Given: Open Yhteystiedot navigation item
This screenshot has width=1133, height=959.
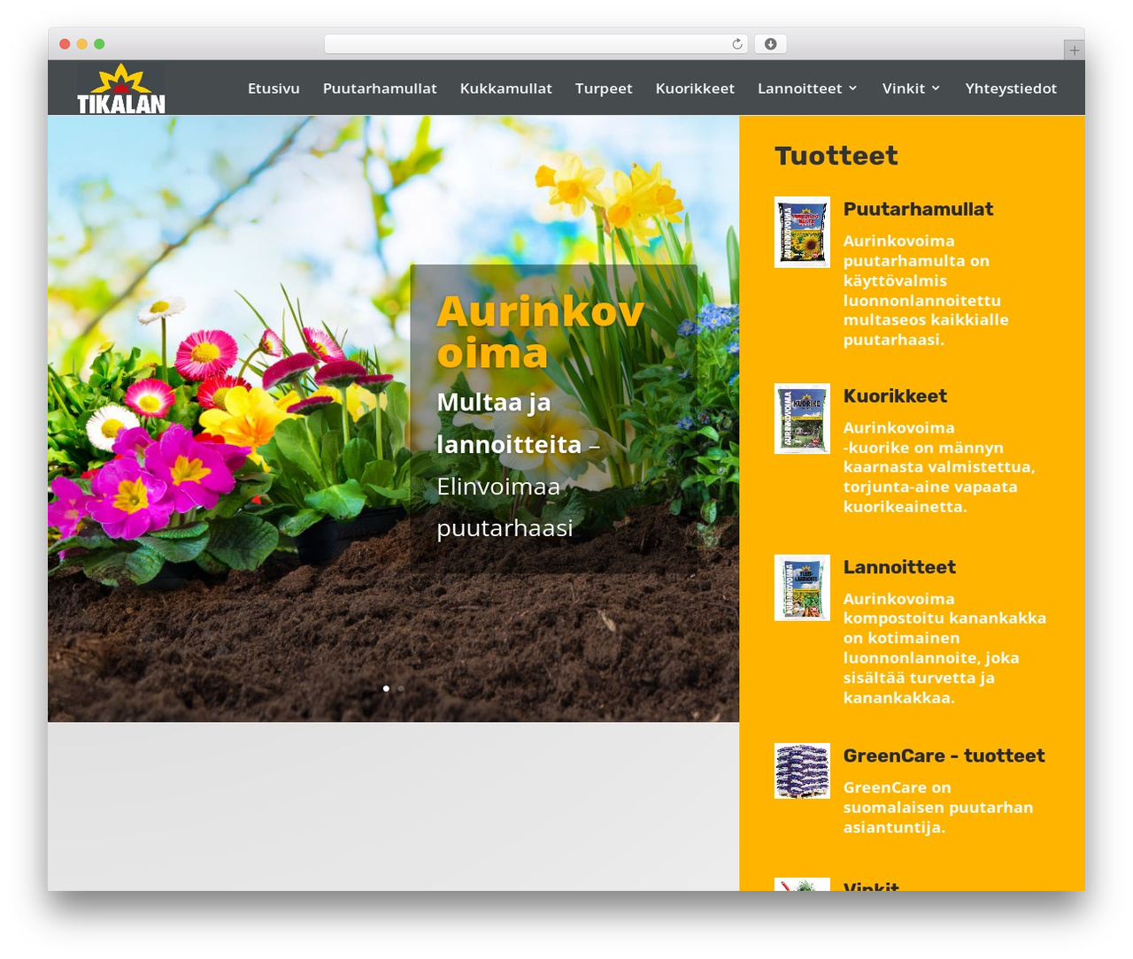Looking at the screenshot, I should click(x=1011, y=88).
